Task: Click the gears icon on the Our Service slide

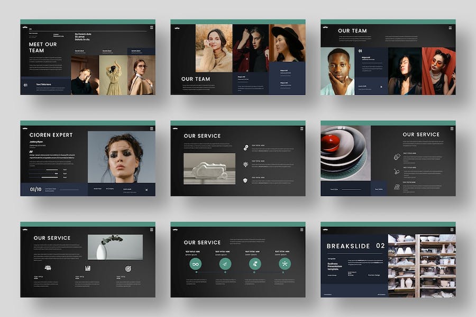Action: (245, 148)
